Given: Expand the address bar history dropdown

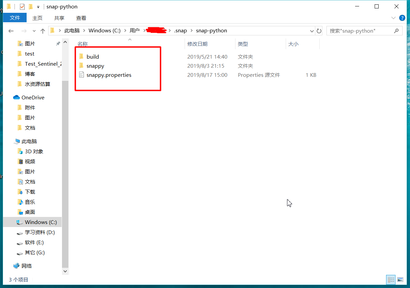Looking at the screenshot, I should [312, 30].
